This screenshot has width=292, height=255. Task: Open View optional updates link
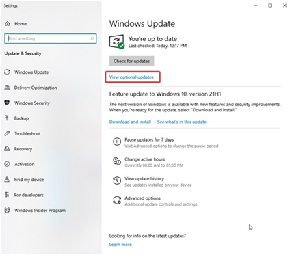(x=131, y=77)
